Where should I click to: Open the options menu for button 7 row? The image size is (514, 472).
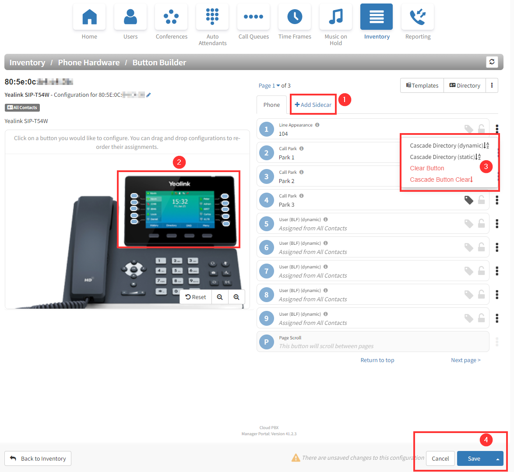pos(497,271)
